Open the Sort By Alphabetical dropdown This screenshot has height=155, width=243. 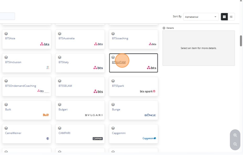[201, 17]
